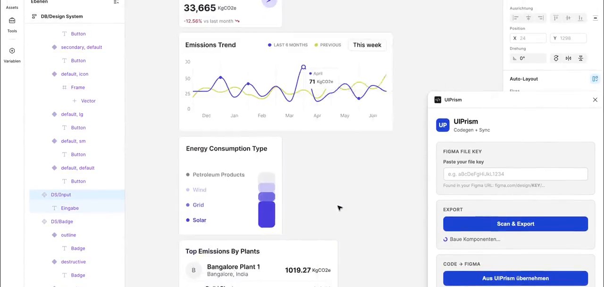Select the default, lg component layer
The width and height of the screenshot is (604, 287).
[x=72, y=114]
